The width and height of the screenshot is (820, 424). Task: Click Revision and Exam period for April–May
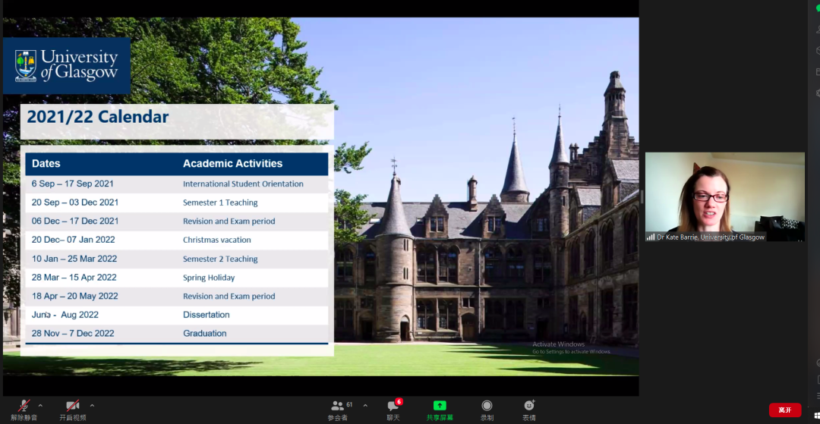tap(229, 296)
